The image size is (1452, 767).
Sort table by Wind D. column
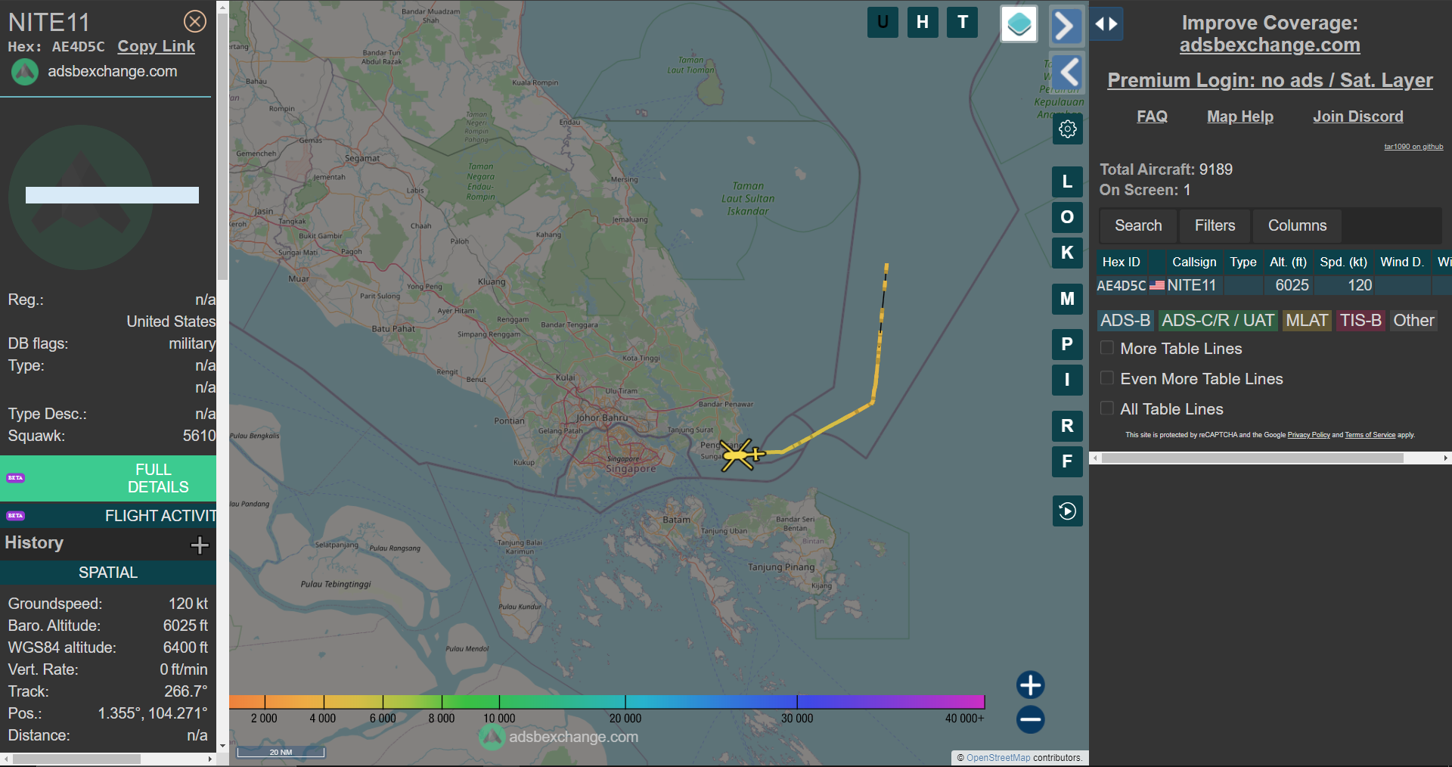click(1401, 262)
